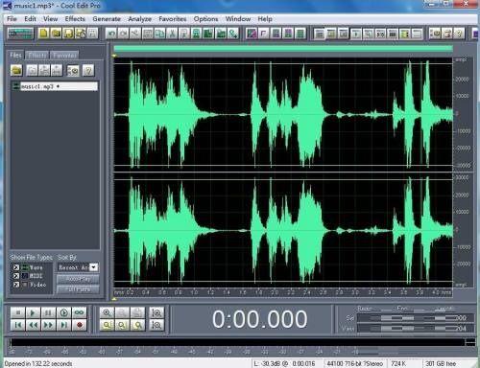Open the Sort By dropdown list
Screen dimensions: 480x368
[x=93, y=267]
